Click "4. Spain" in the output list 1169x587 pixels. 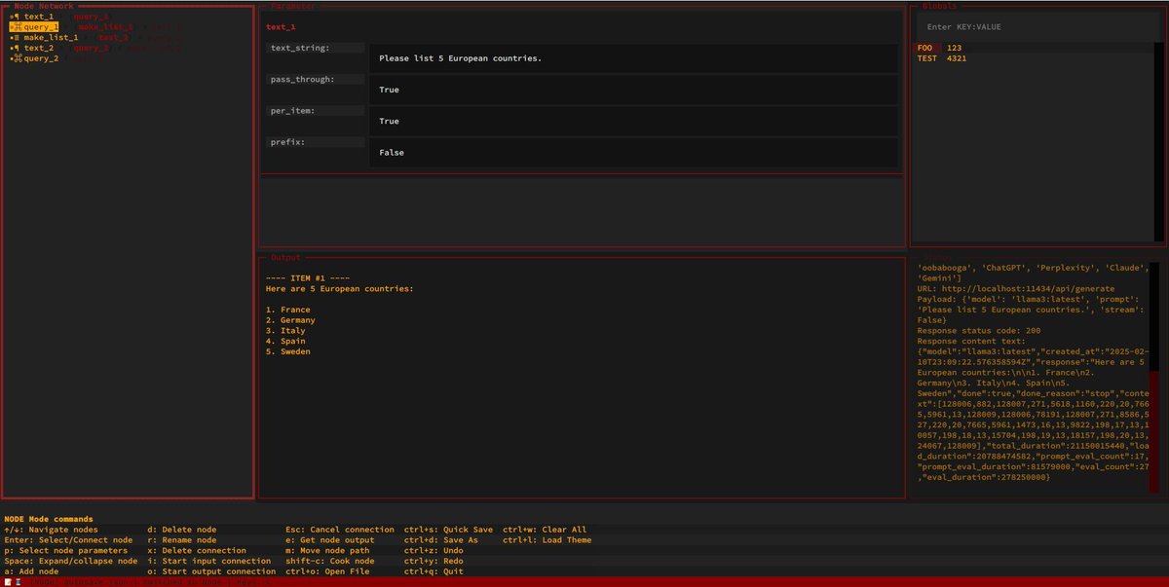[x=285, y=341]
